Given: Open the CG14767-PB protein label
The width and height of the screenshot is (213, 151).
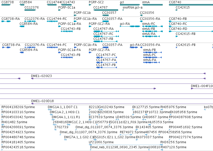Looking at the screenshot, I should point(106,65).
